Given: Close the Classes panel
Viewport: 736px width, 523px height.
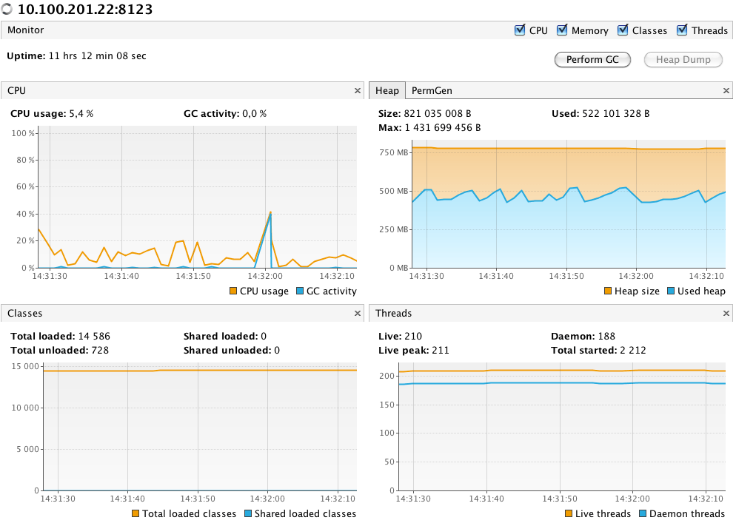Looking at the screenshot, I should 357,314.
